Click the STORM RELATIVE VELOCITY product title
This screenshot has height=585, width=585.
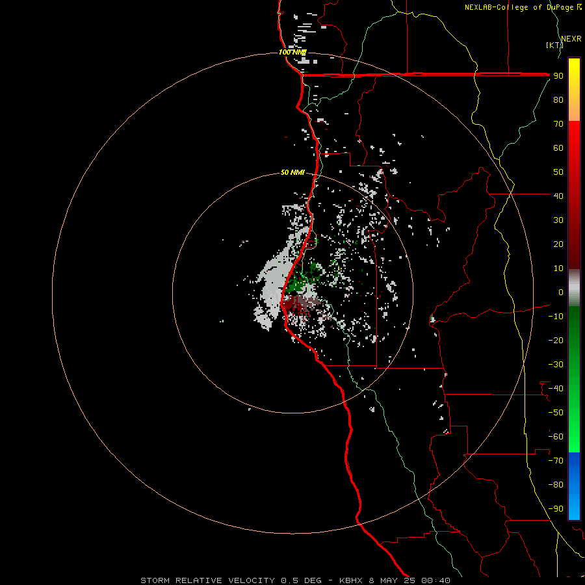pos(208,580)
